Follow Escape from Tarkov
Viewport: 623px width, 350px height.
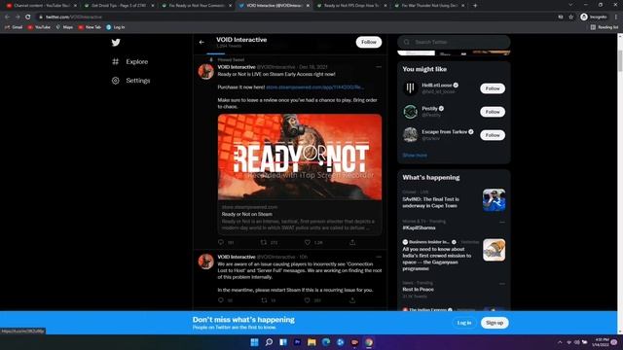(493, 135)
